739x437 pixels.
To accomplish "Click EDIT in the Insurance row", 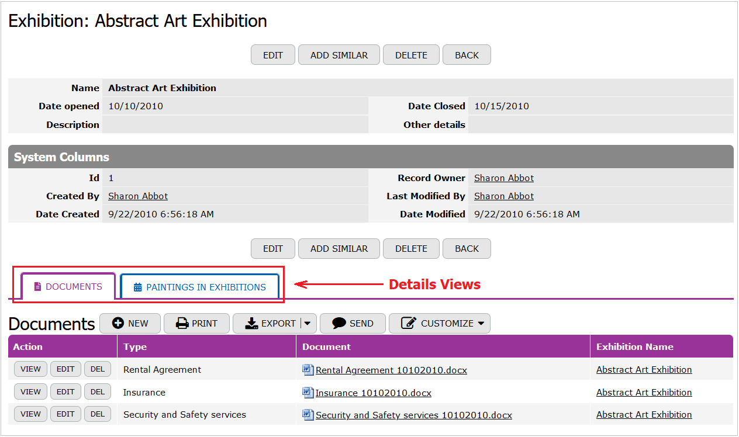I will [65, 392].
